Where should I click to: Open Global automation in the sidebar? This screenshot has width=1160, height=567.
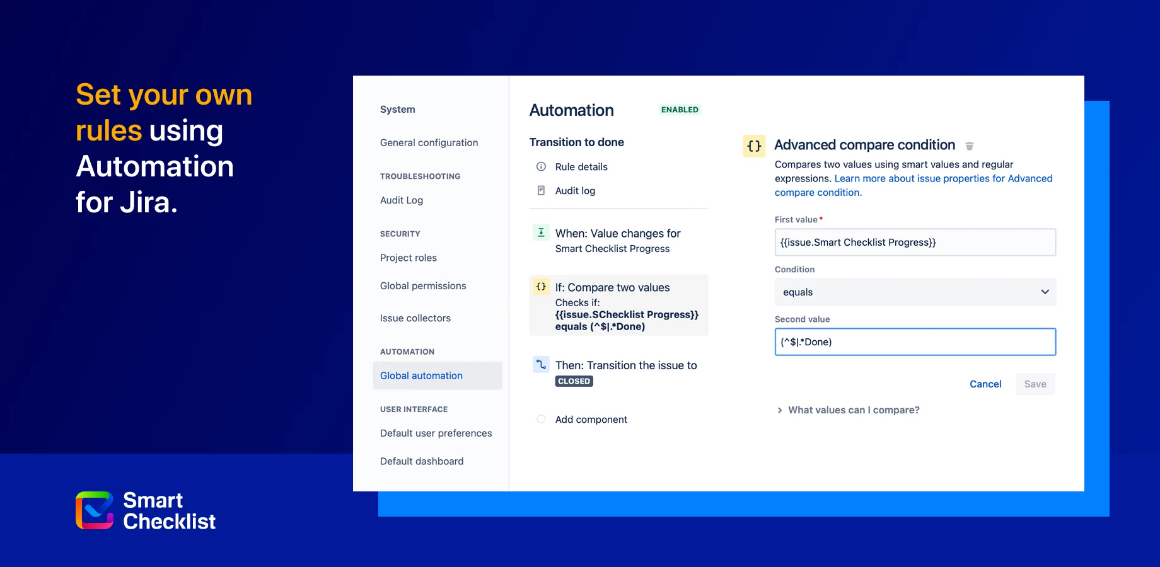point(420,375)
